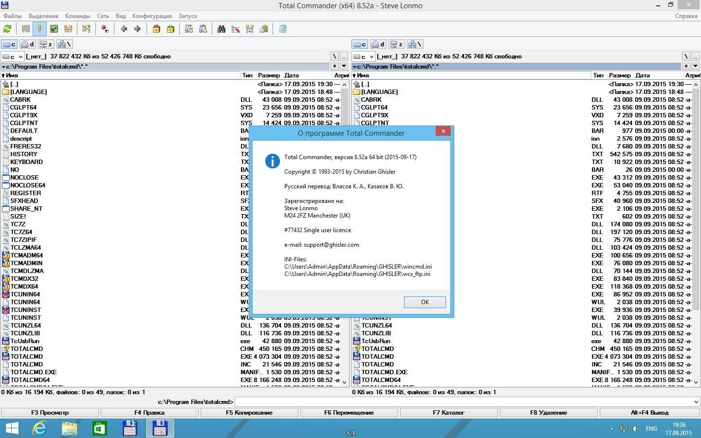
Task: Select network drive z in left panel
Action: coord(46,44)
